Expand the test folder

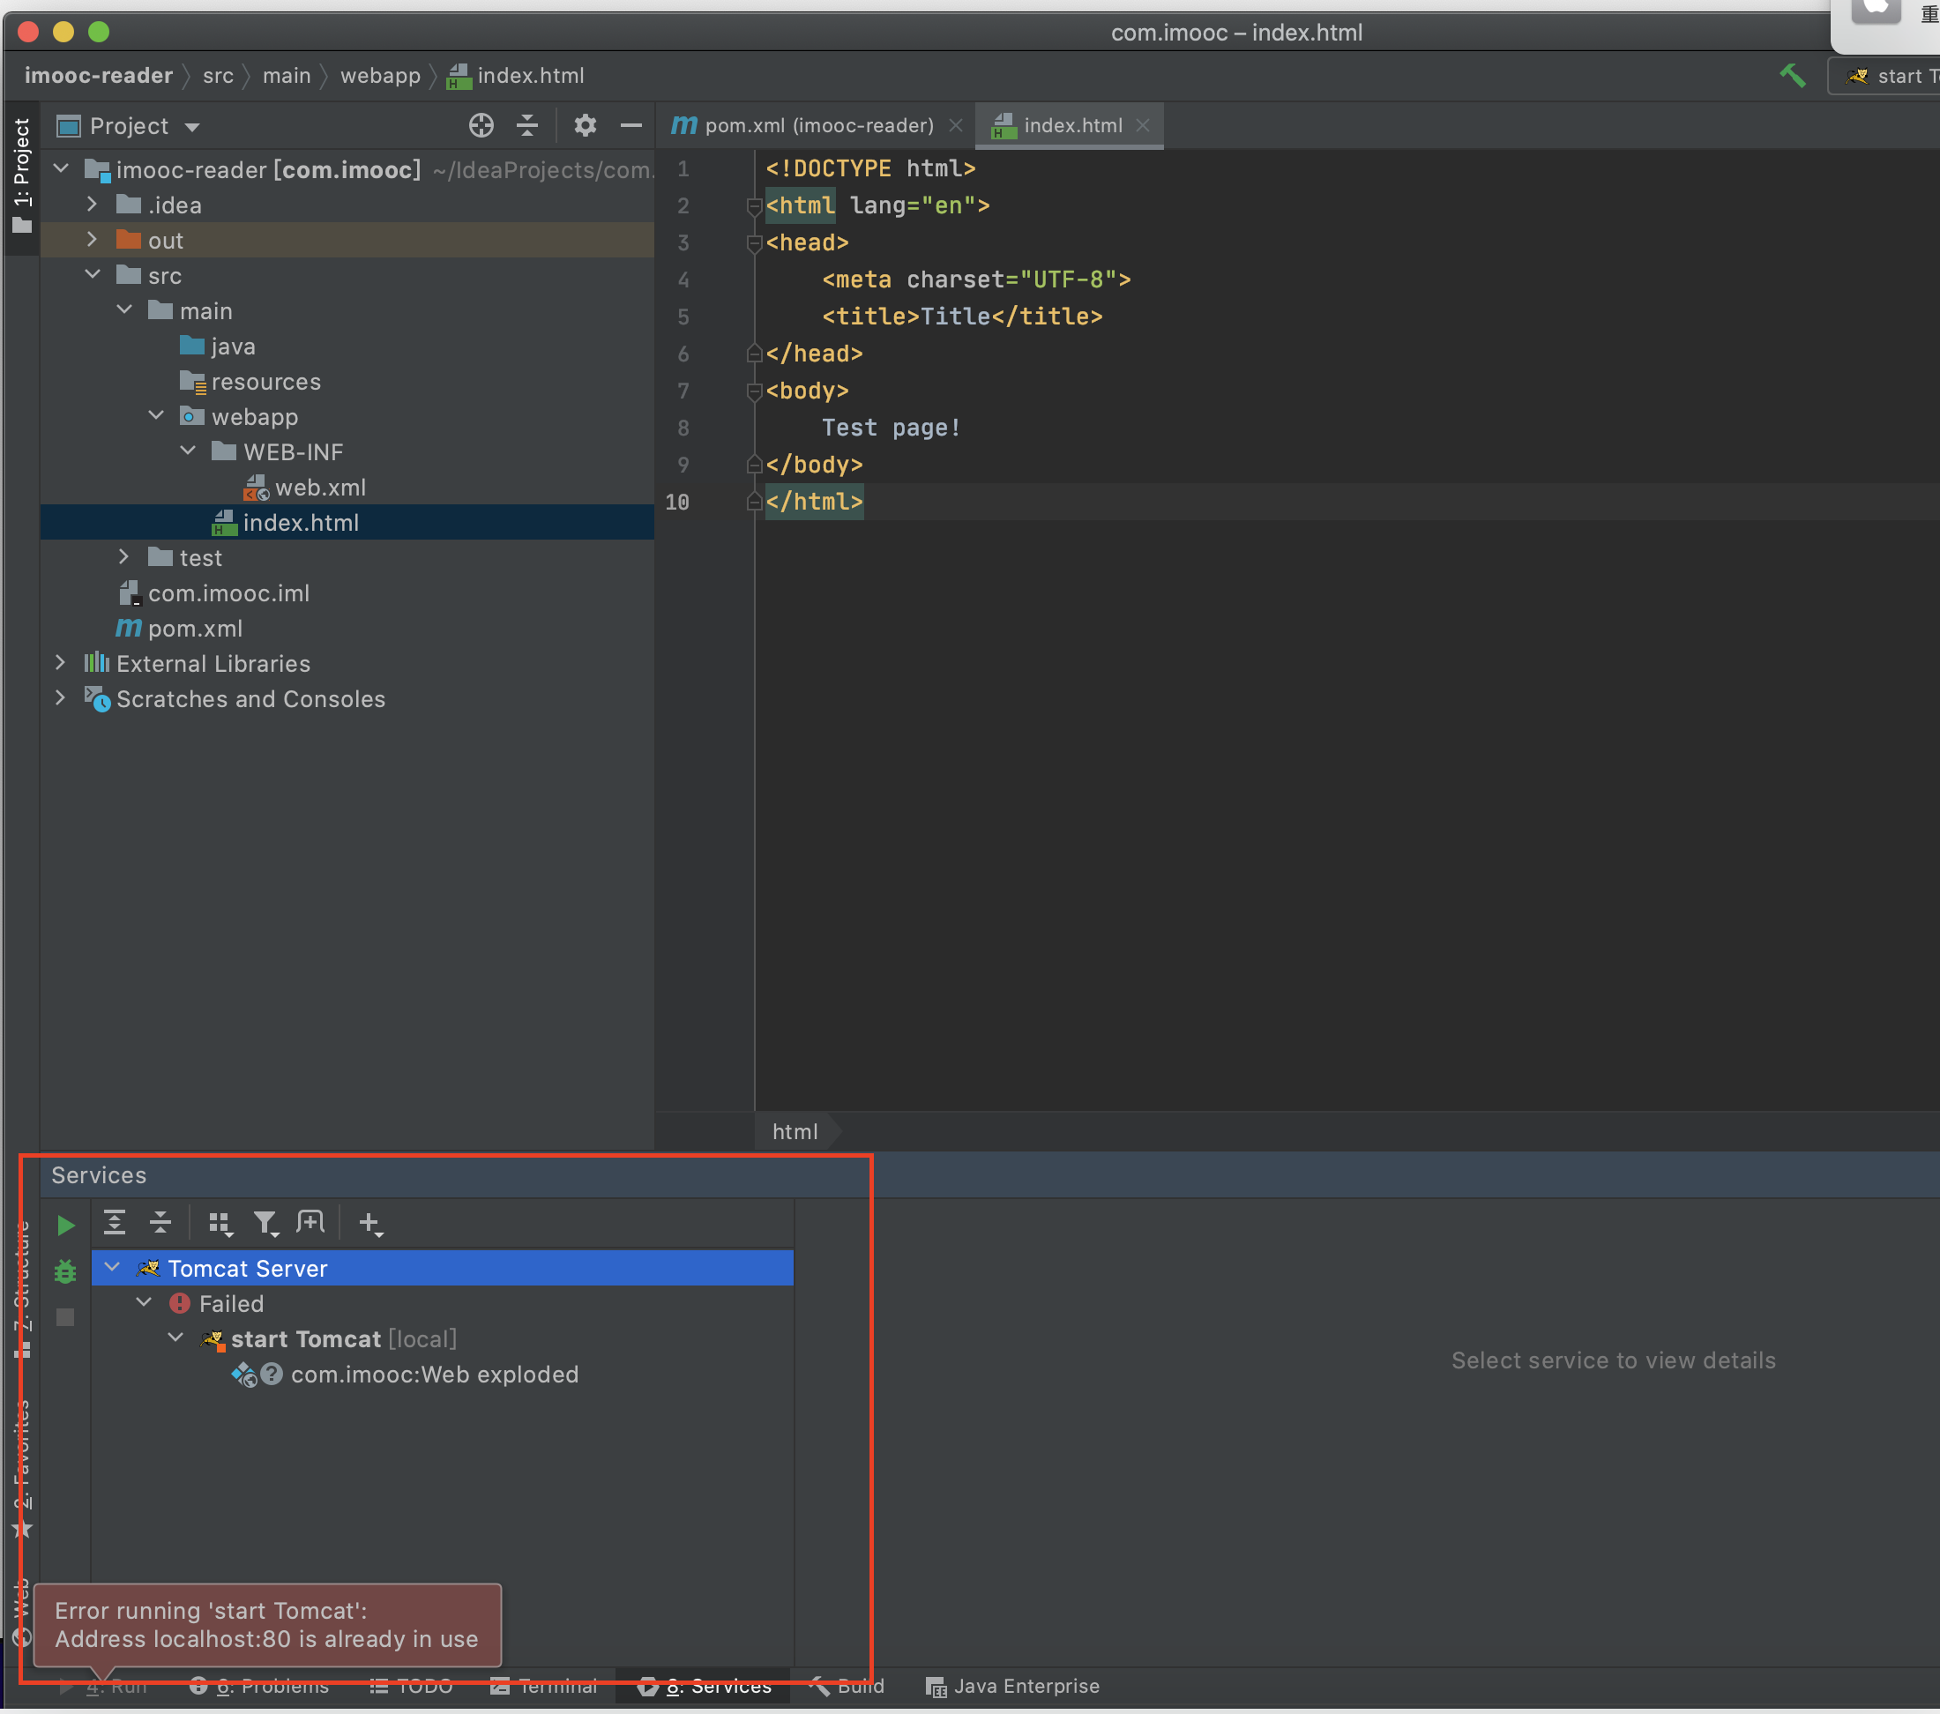tap(124, 556)
